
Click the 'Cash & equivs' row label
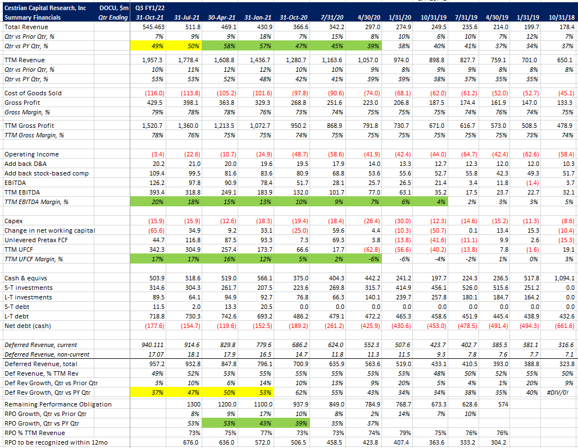click(x=26, y=279)
